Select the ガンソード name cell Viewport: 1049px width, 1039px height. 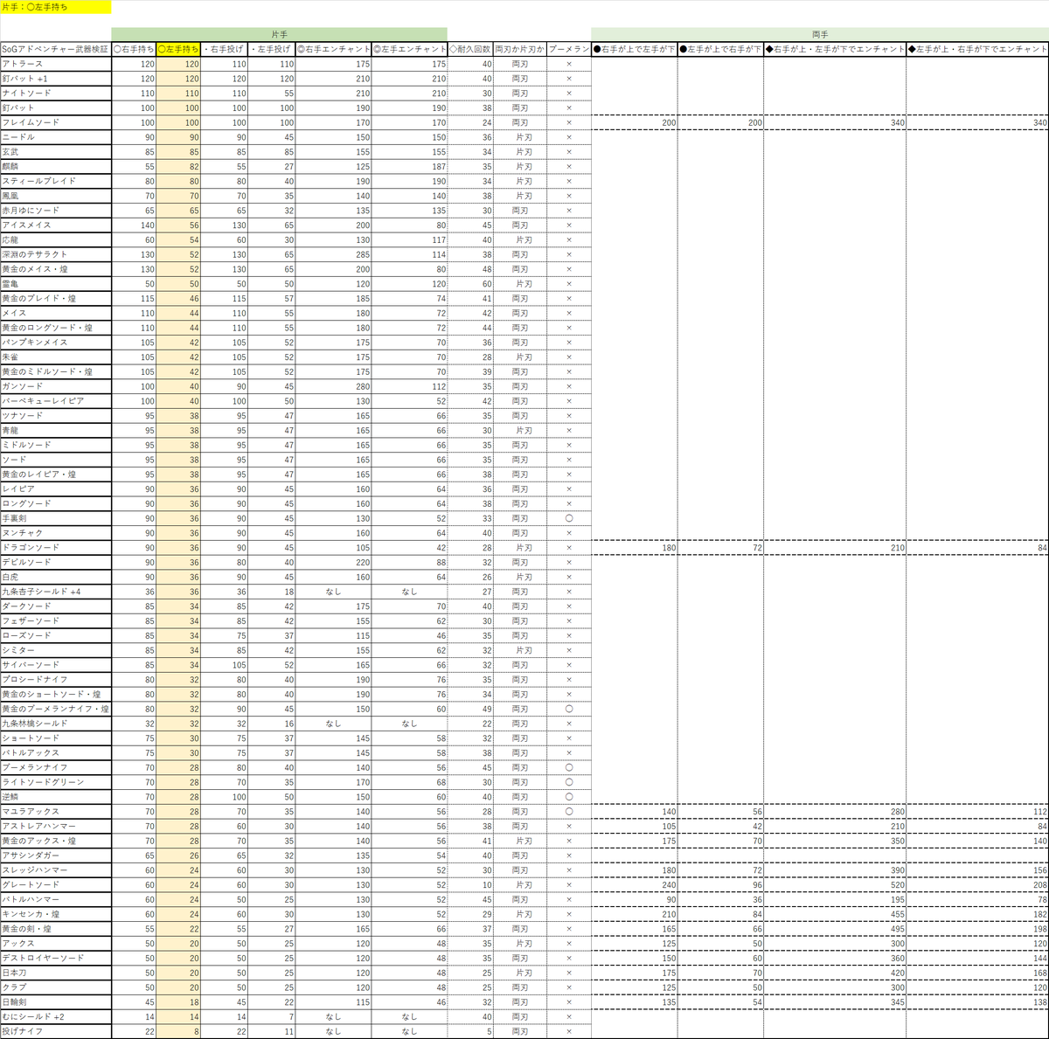[x=56, y=386]
